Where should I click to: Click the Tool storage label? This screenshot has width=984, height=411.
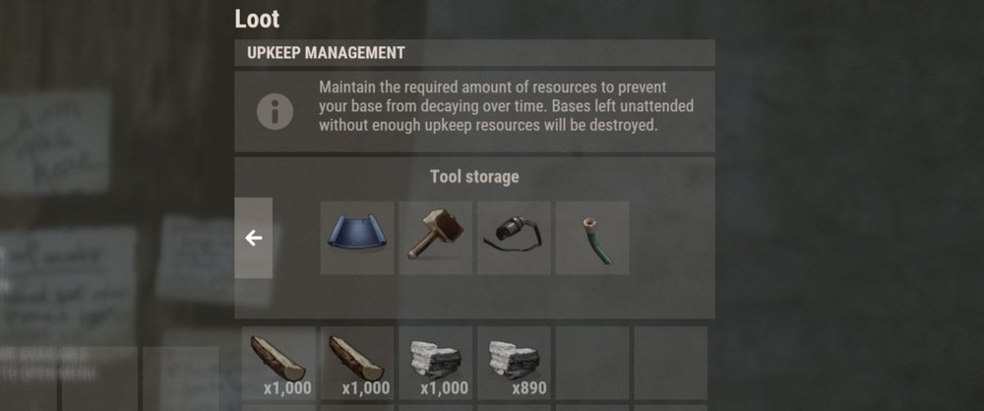point(474,177)
